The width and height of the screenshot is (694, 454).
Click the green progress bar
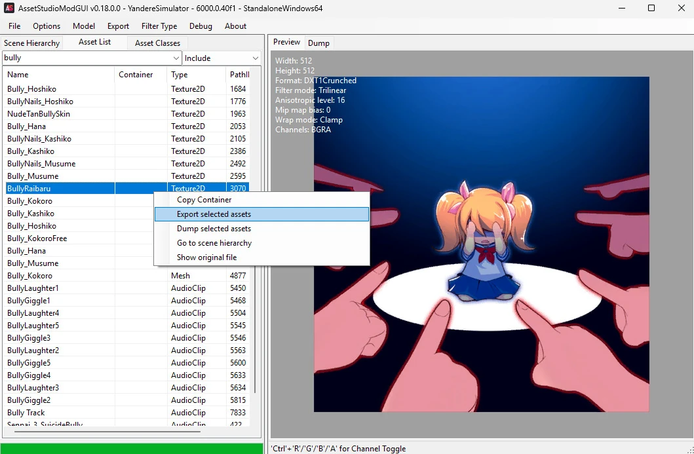tap(132, 449)
